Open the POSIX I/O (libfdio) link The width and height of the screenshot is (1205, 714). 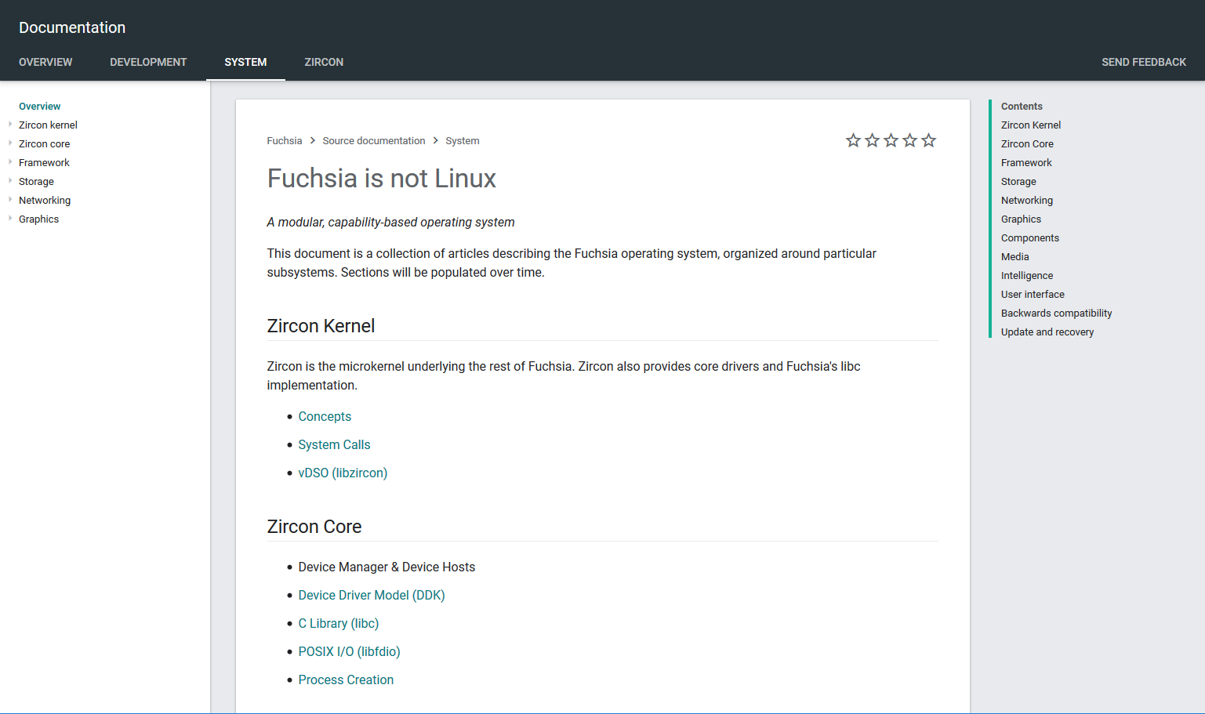[349, 652]
